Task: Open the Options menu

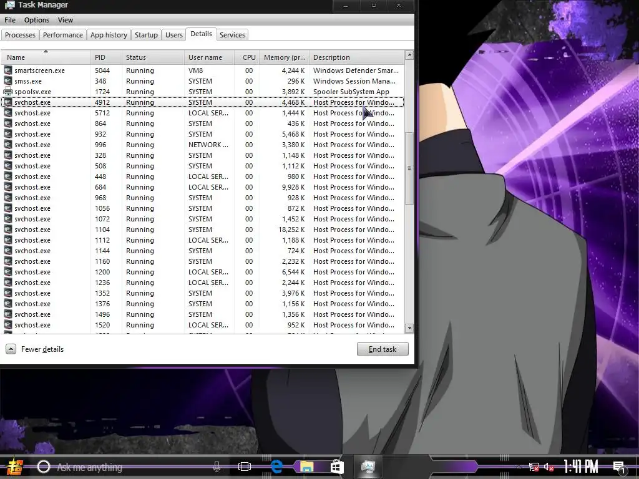Action: coord(37,20)
